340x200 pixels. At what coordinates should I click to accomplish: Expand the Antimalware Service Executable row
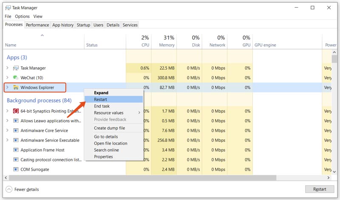[x=7, y=140]
